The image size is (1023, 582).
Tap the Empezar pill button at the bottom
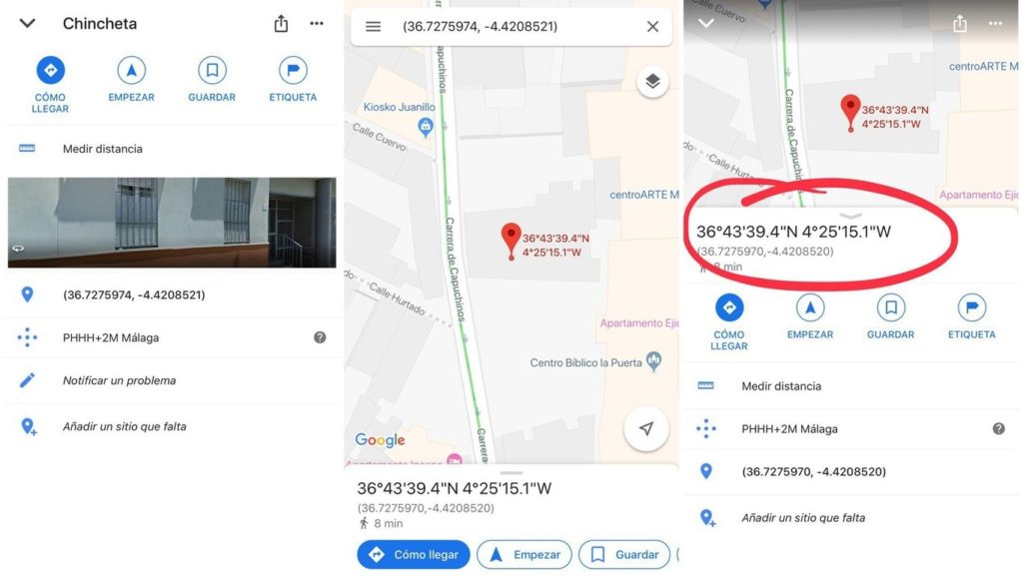(523, 555)
